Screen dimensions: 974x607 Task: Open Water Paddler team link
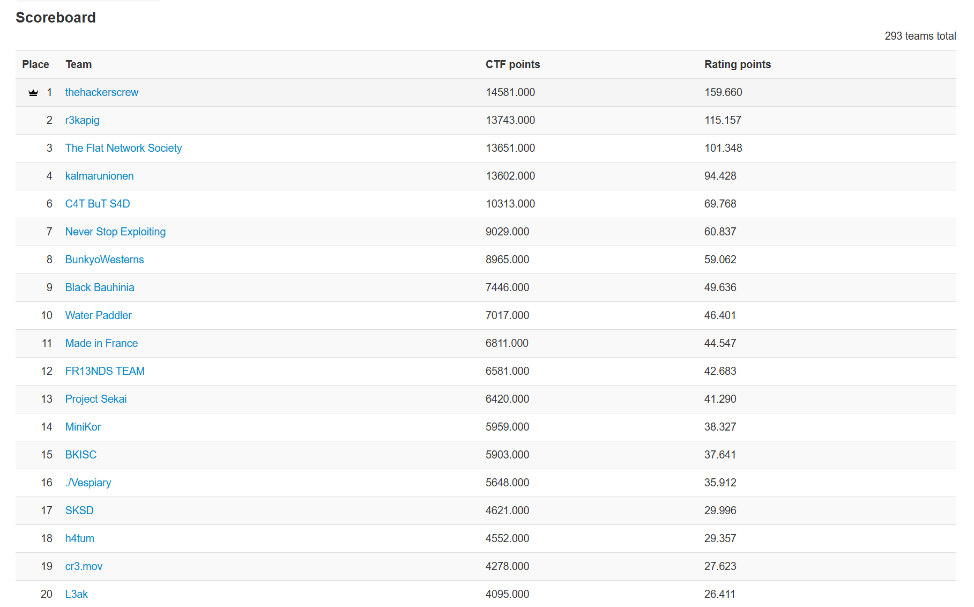98,315
